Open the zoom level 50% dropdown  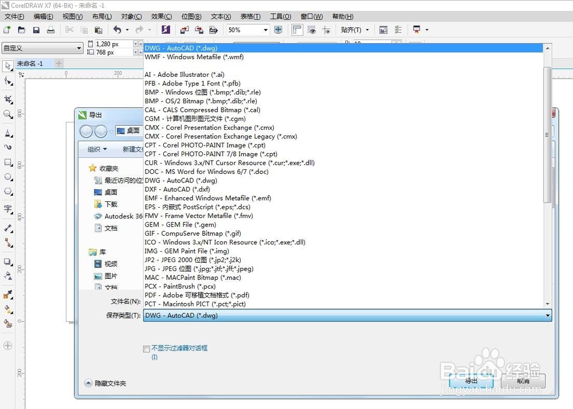pyautogui.click(x=266, y=30)
